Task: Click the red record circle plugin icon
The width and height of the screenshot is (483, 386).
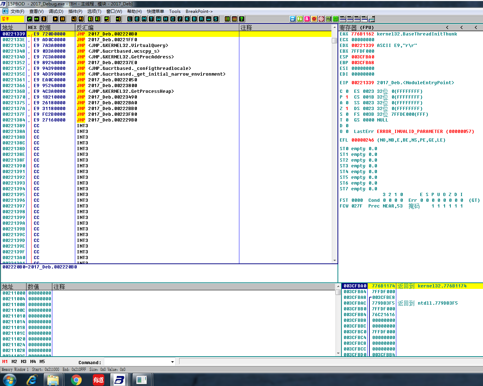Action: click(x=314, y=19)
